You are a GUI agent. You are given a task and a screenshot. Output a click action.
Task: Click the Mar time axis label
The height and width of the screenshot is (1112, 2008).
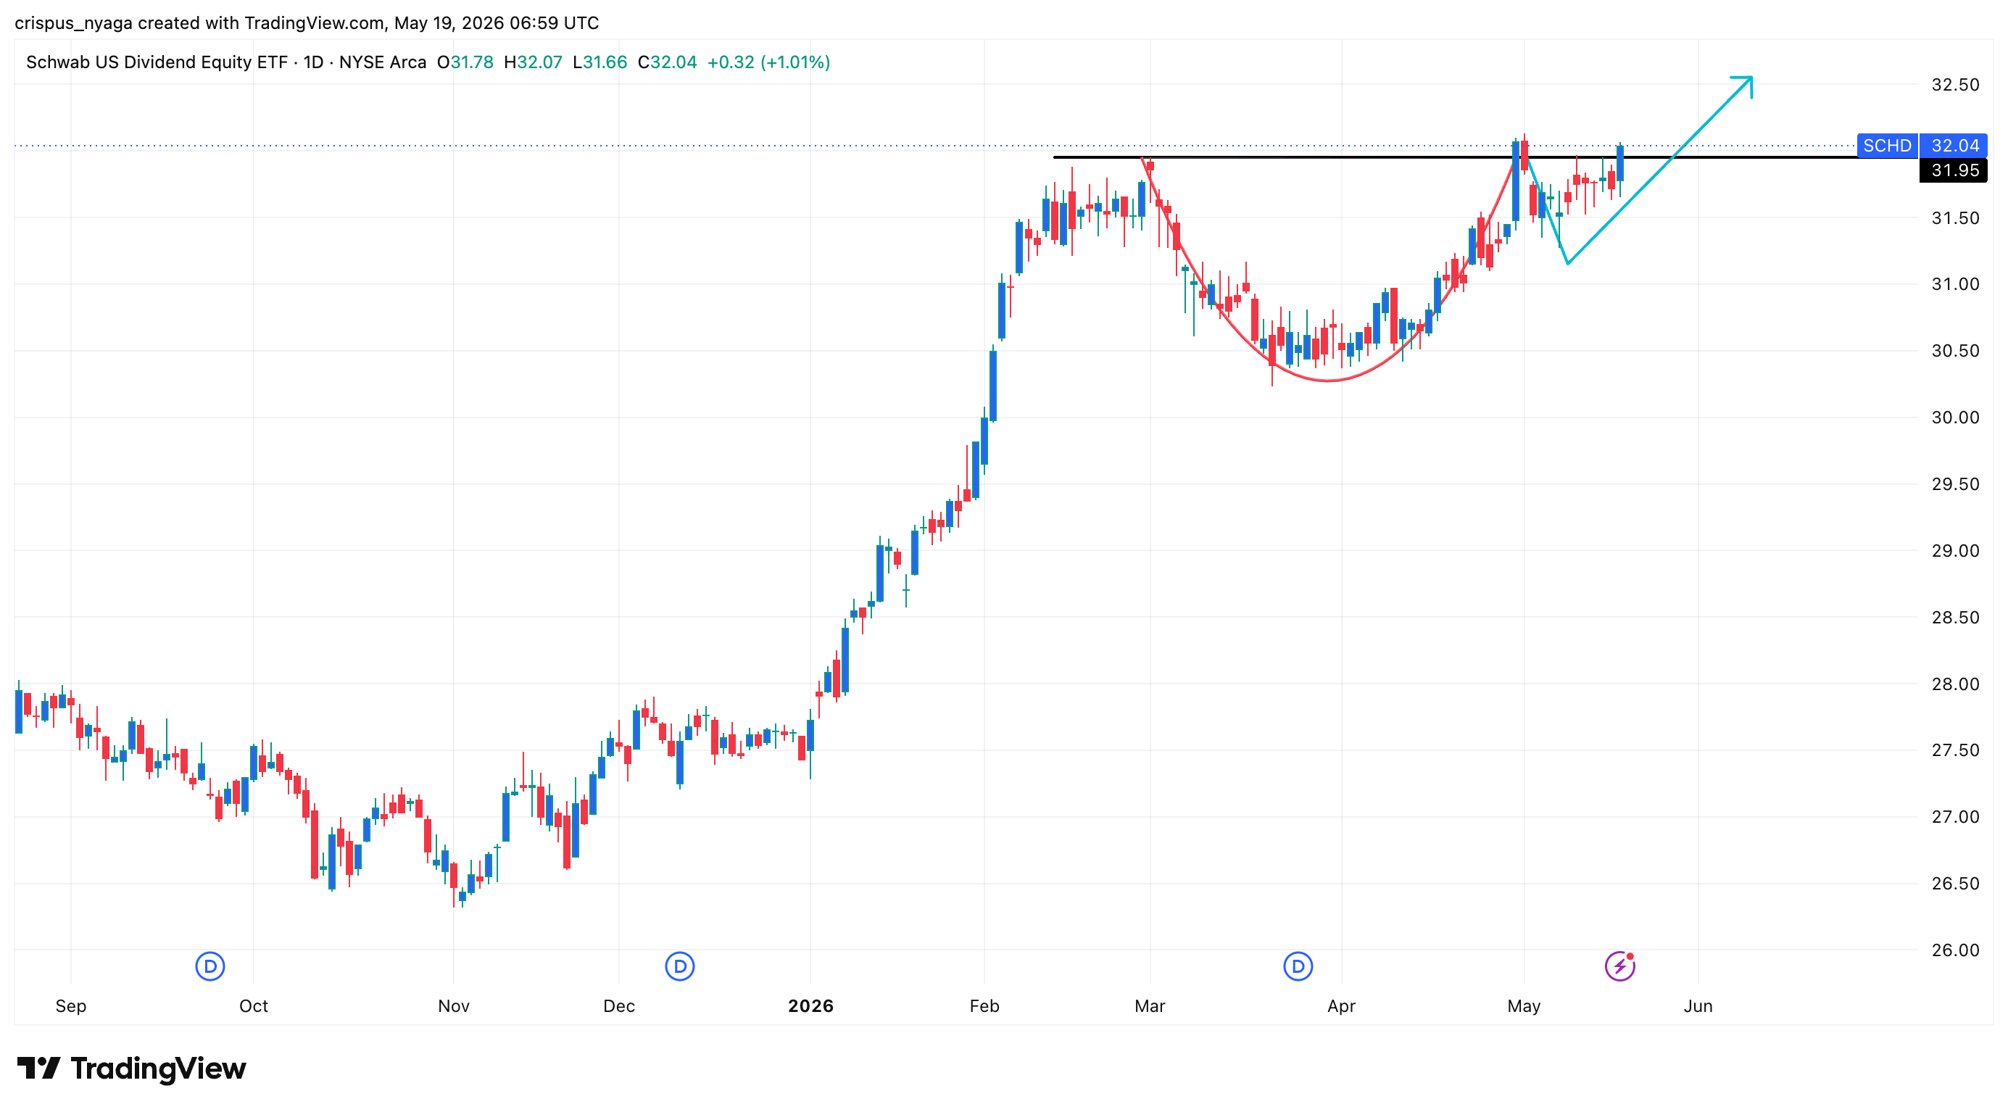point(1150,1006)
